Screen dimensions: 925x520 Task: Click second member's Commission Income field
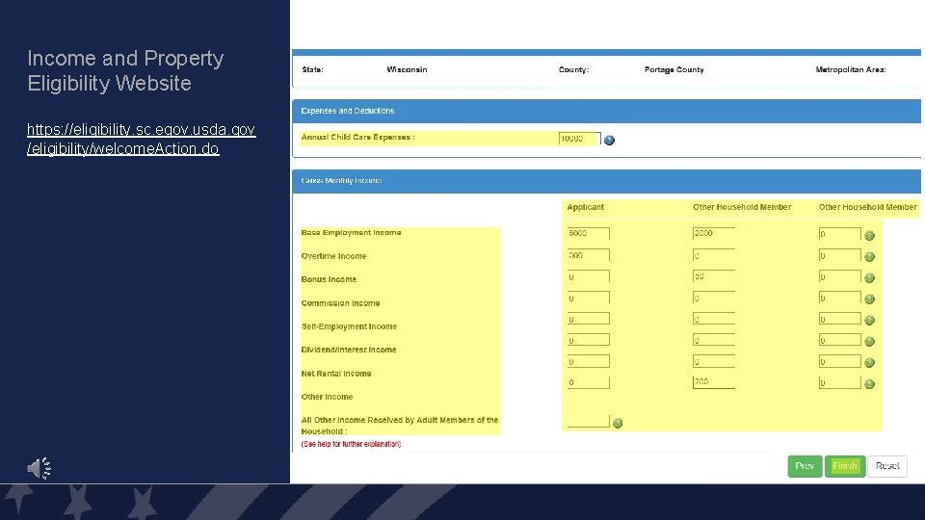pos(714,298)
